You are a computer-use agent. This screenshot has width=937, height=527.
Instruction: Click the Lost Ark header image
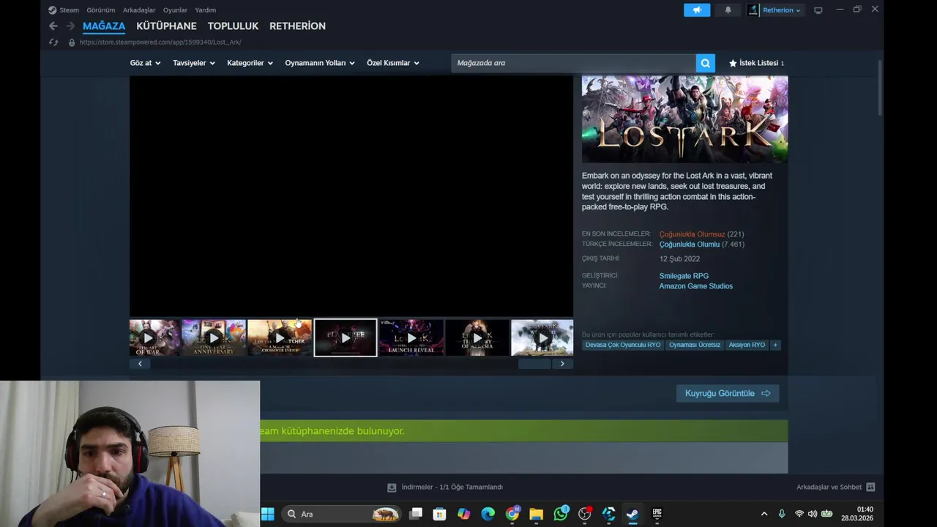tap(684, 119)
